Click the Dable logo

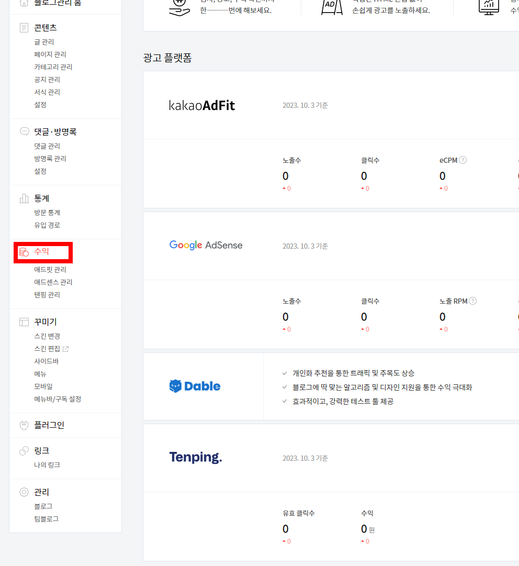point(195,386)
